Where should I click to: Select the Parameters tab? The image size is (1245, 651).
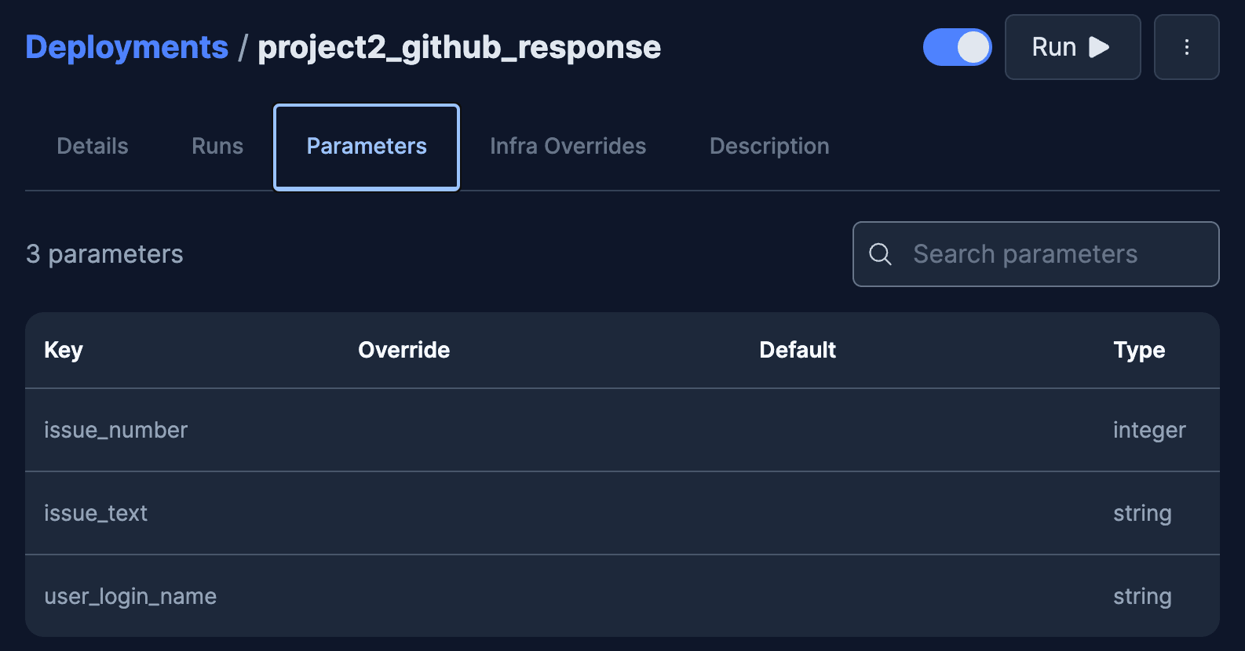click(x=367, y=147)
